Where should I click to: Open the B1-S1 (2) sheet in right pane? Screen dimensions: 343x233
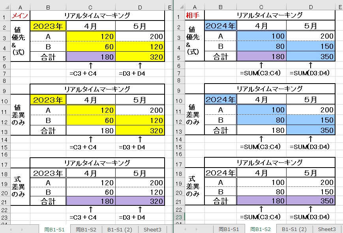point(292,229)
